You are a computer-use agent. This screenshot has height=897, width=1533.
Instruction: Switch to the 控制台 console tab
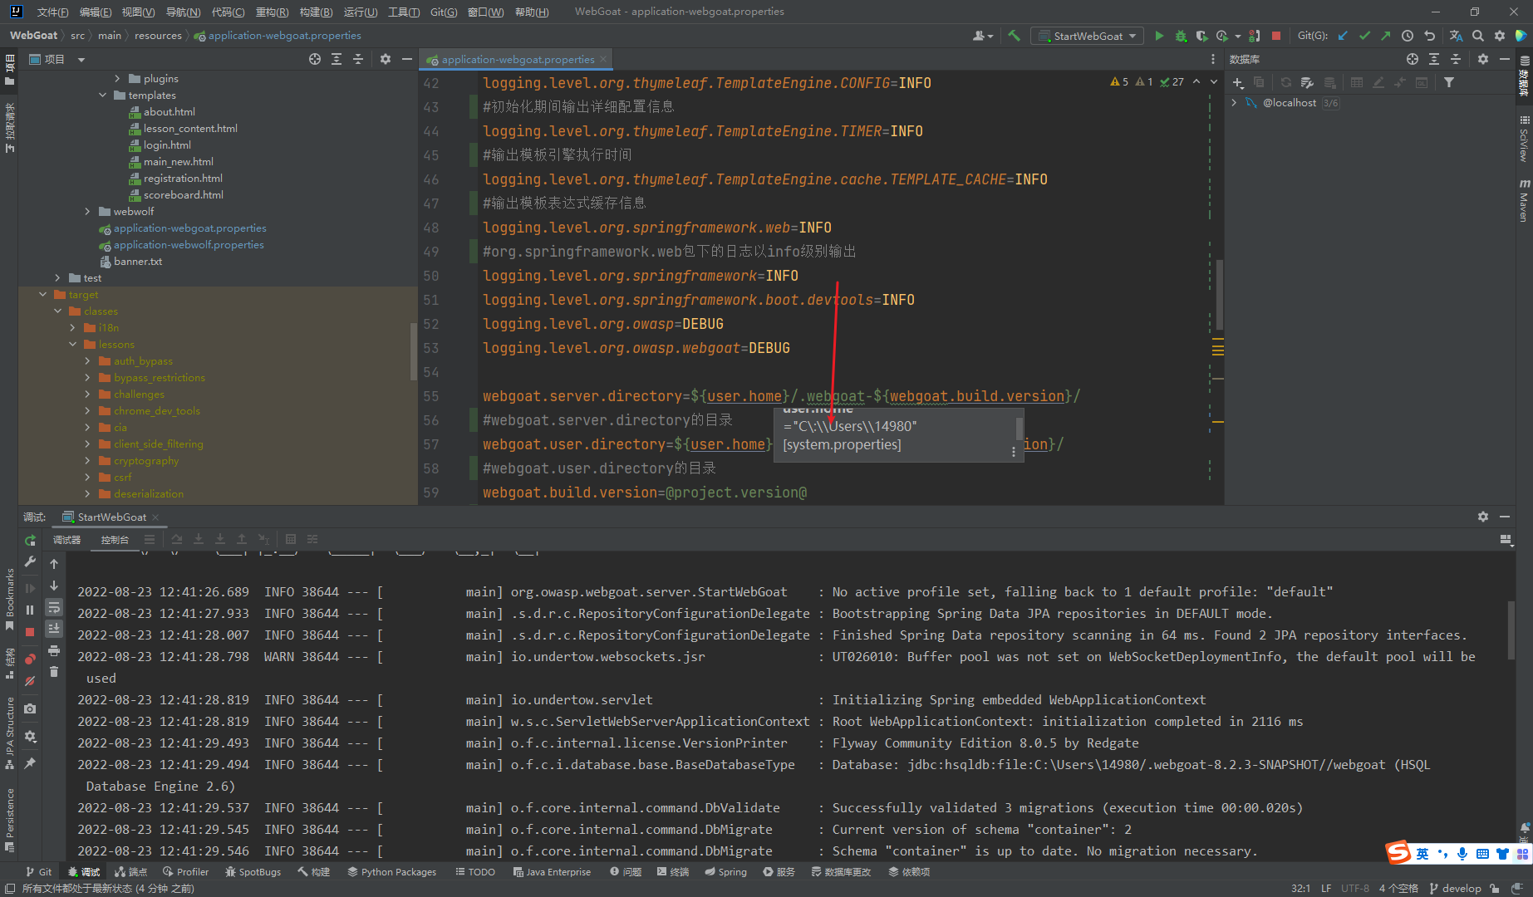click(x=115, y=540)
